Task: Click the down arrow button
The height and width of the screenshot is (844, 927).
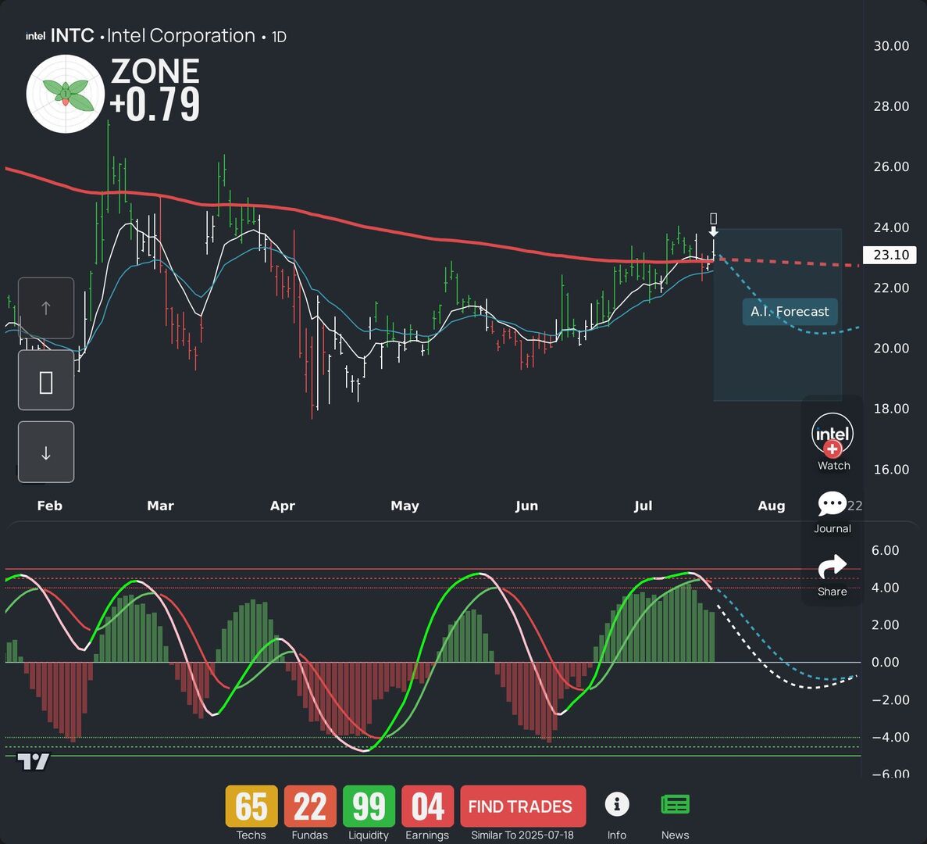Action: pos(46,452)
